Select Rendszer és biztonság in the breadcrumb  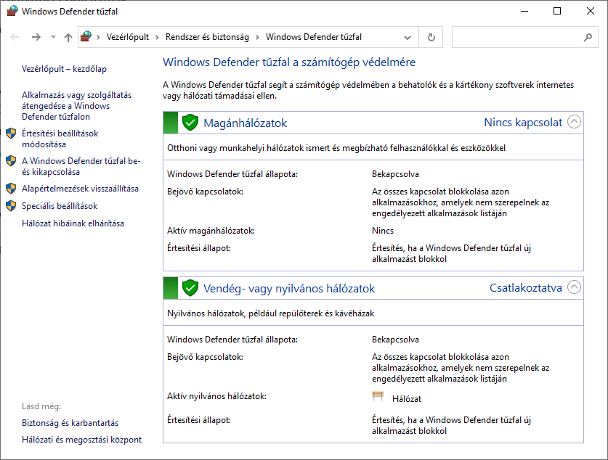point(207,37)
